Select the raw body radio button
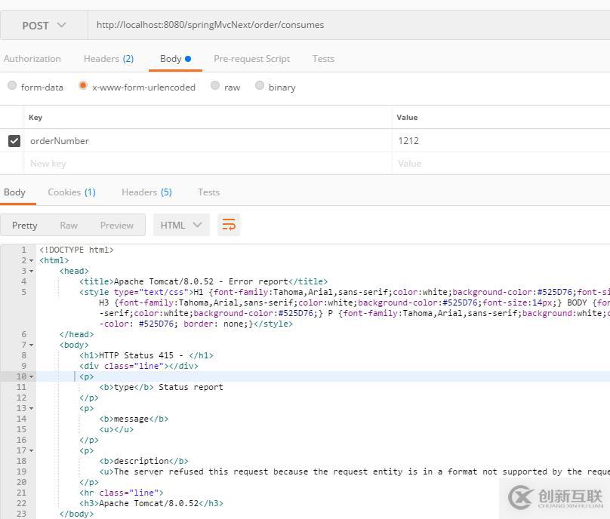The image size is (610, 519). tap(215, 85)
